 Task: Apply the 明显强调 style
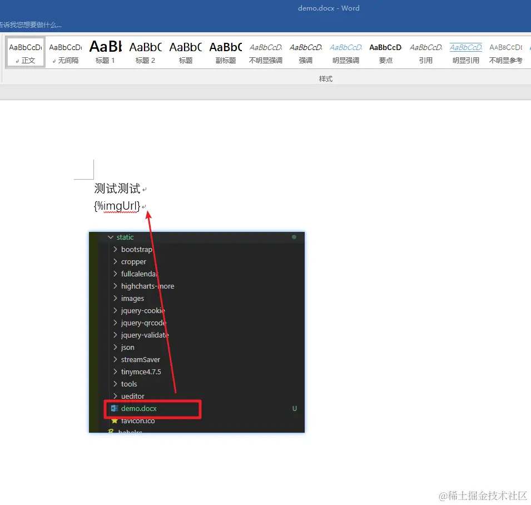click(x=345, y=52)
